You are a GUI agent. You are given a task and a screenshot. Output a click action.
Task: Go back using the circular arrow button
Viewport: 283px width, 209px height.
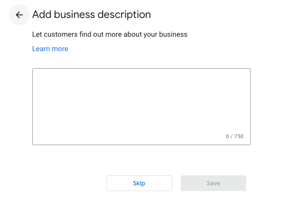point(19,15)
